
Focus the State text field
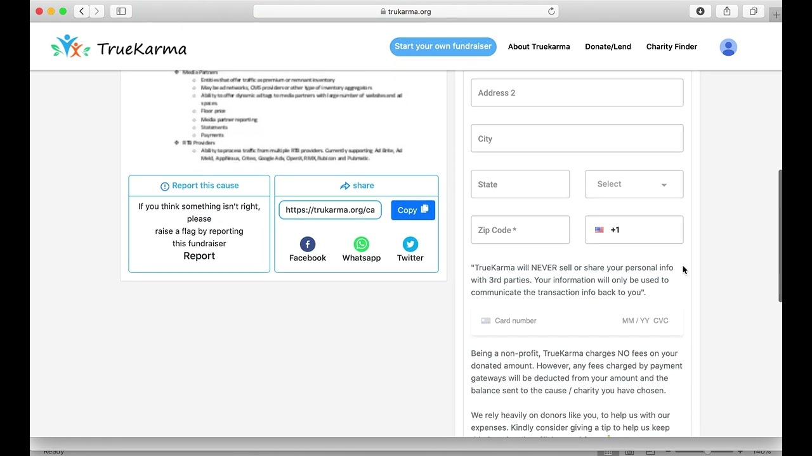click(520, 184)
